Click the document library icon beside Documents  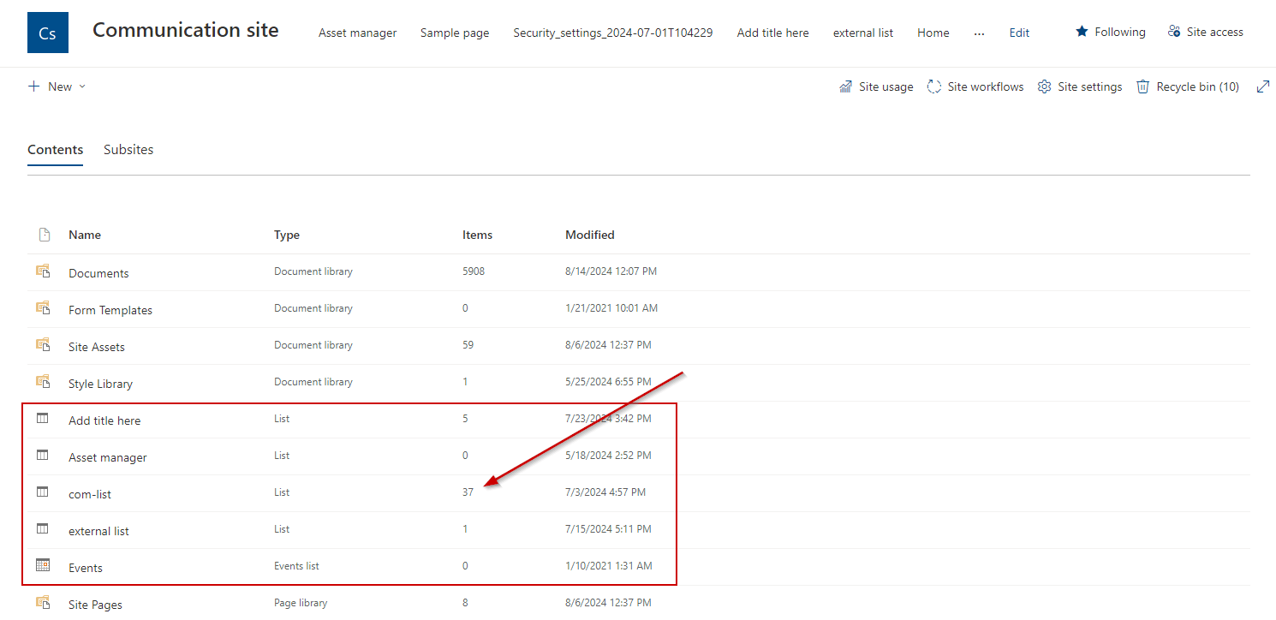tap(43, 270)
